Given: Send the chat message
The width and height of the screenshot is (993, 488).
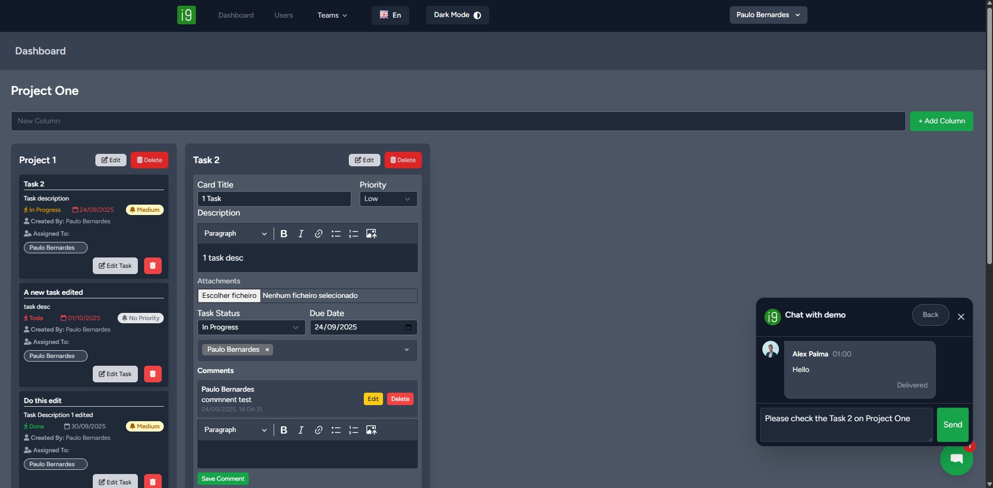Looking at the screenshot, I should tap(952, 425).
